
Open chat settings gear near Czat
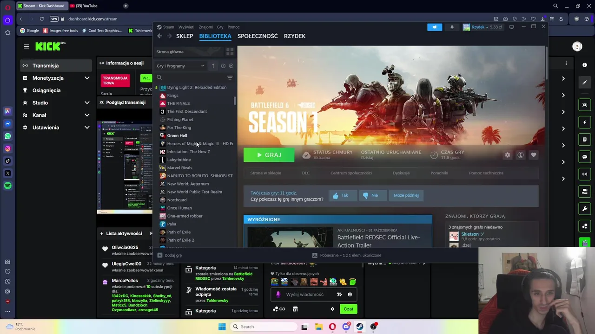332,309
